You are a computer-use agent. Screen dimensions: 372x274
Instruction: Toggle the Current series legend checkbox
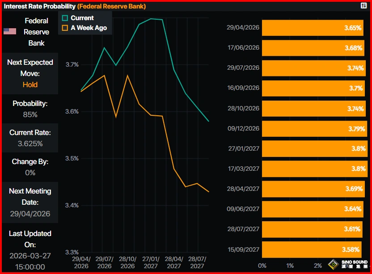coord(65,18)
